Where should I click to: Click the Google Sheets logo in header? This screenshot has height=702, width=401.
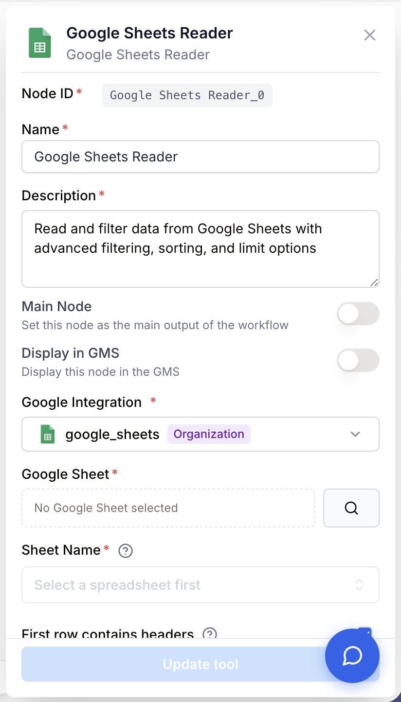(x=40, y=43)
